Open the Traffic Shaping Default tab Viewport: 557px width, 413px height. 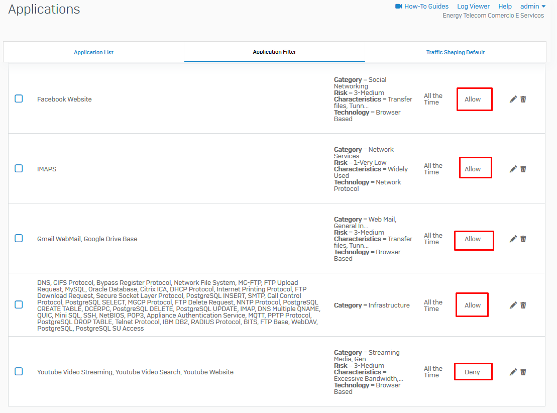456,52
